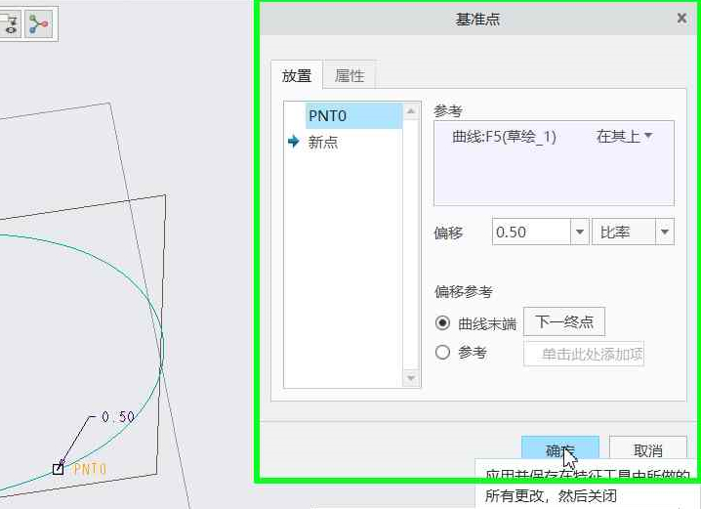Select the 曲线末端 radio button
The height and width of the screenshot is (509, 701).
[443, 323]
